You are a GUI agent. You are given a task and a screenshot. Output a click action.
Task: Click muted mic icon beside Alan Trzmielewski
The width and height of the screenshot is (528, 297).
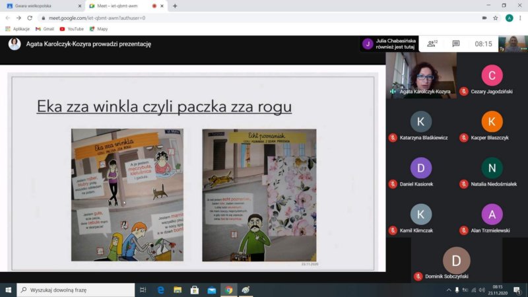464,230
